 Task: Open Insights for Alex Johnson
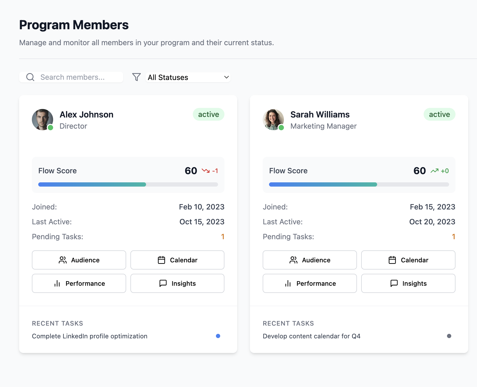pyautogui.click(x=177, y=283)
